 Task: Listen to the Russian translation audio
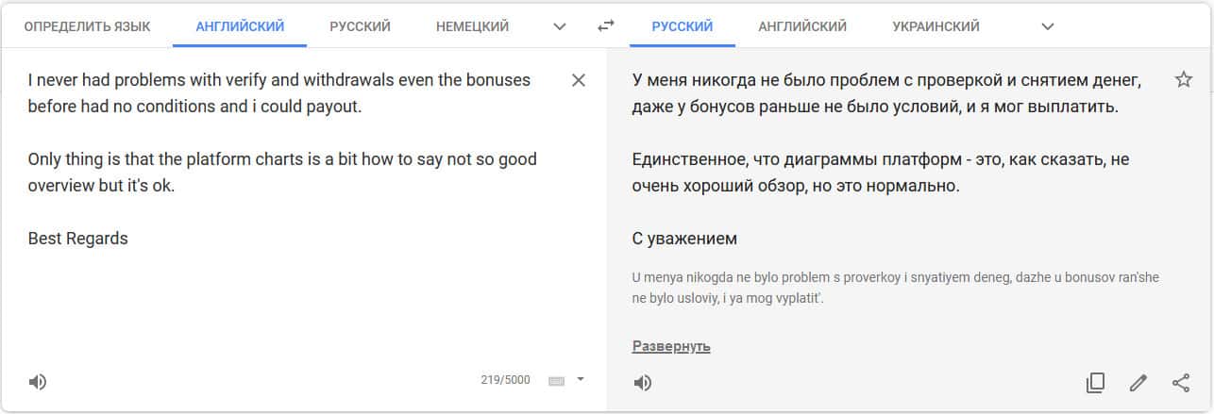643,382
